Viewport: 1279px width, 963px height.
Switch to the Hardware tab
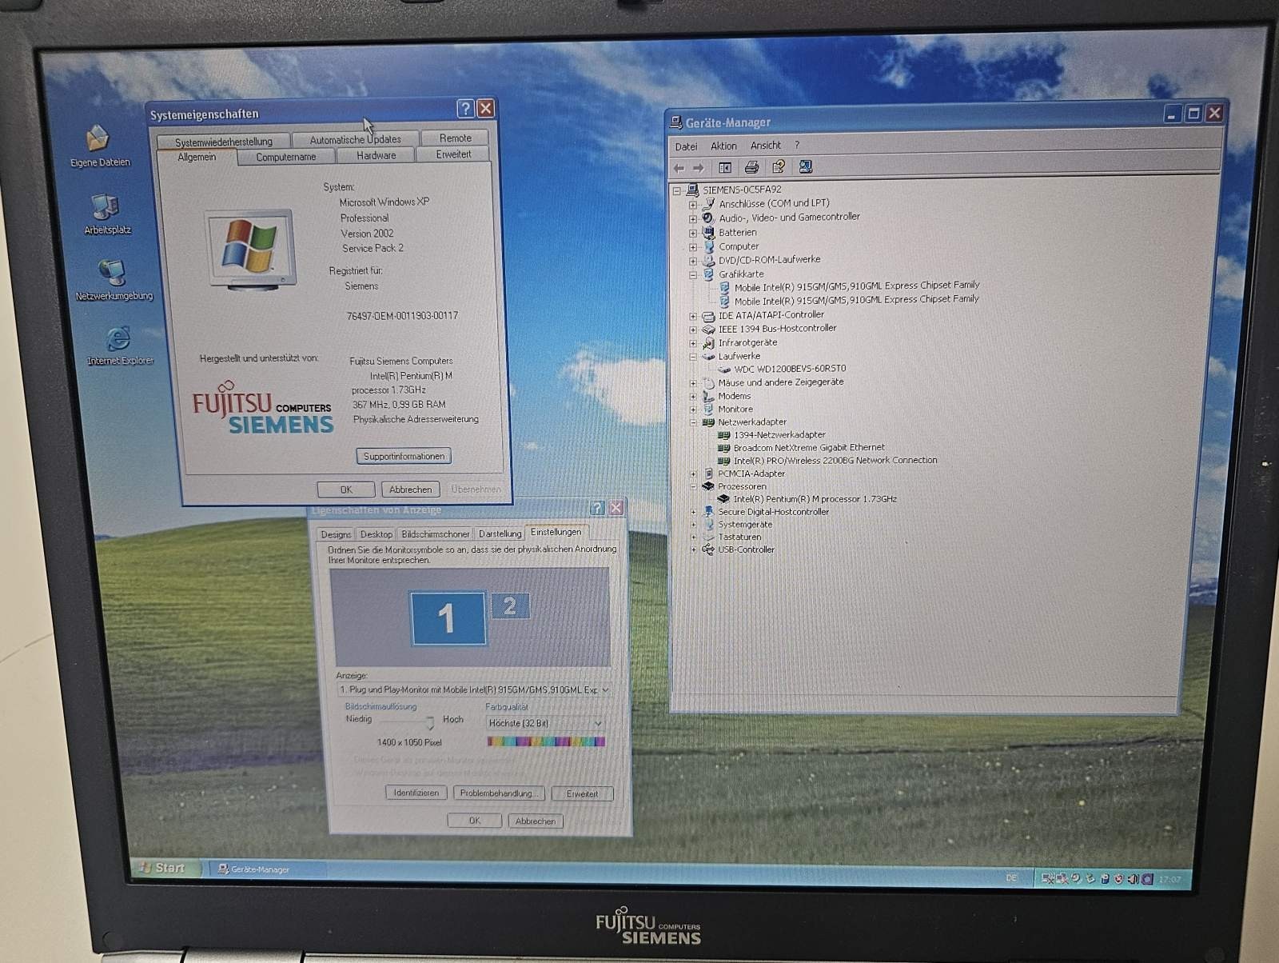click(376, 156)
